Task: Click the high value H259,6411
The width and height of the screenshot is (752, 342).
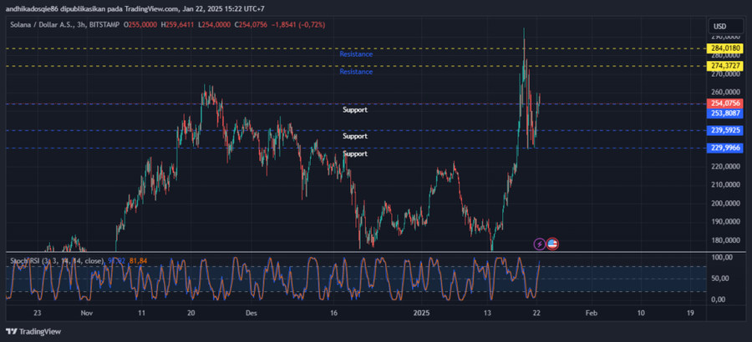Action: pos(178,24)
